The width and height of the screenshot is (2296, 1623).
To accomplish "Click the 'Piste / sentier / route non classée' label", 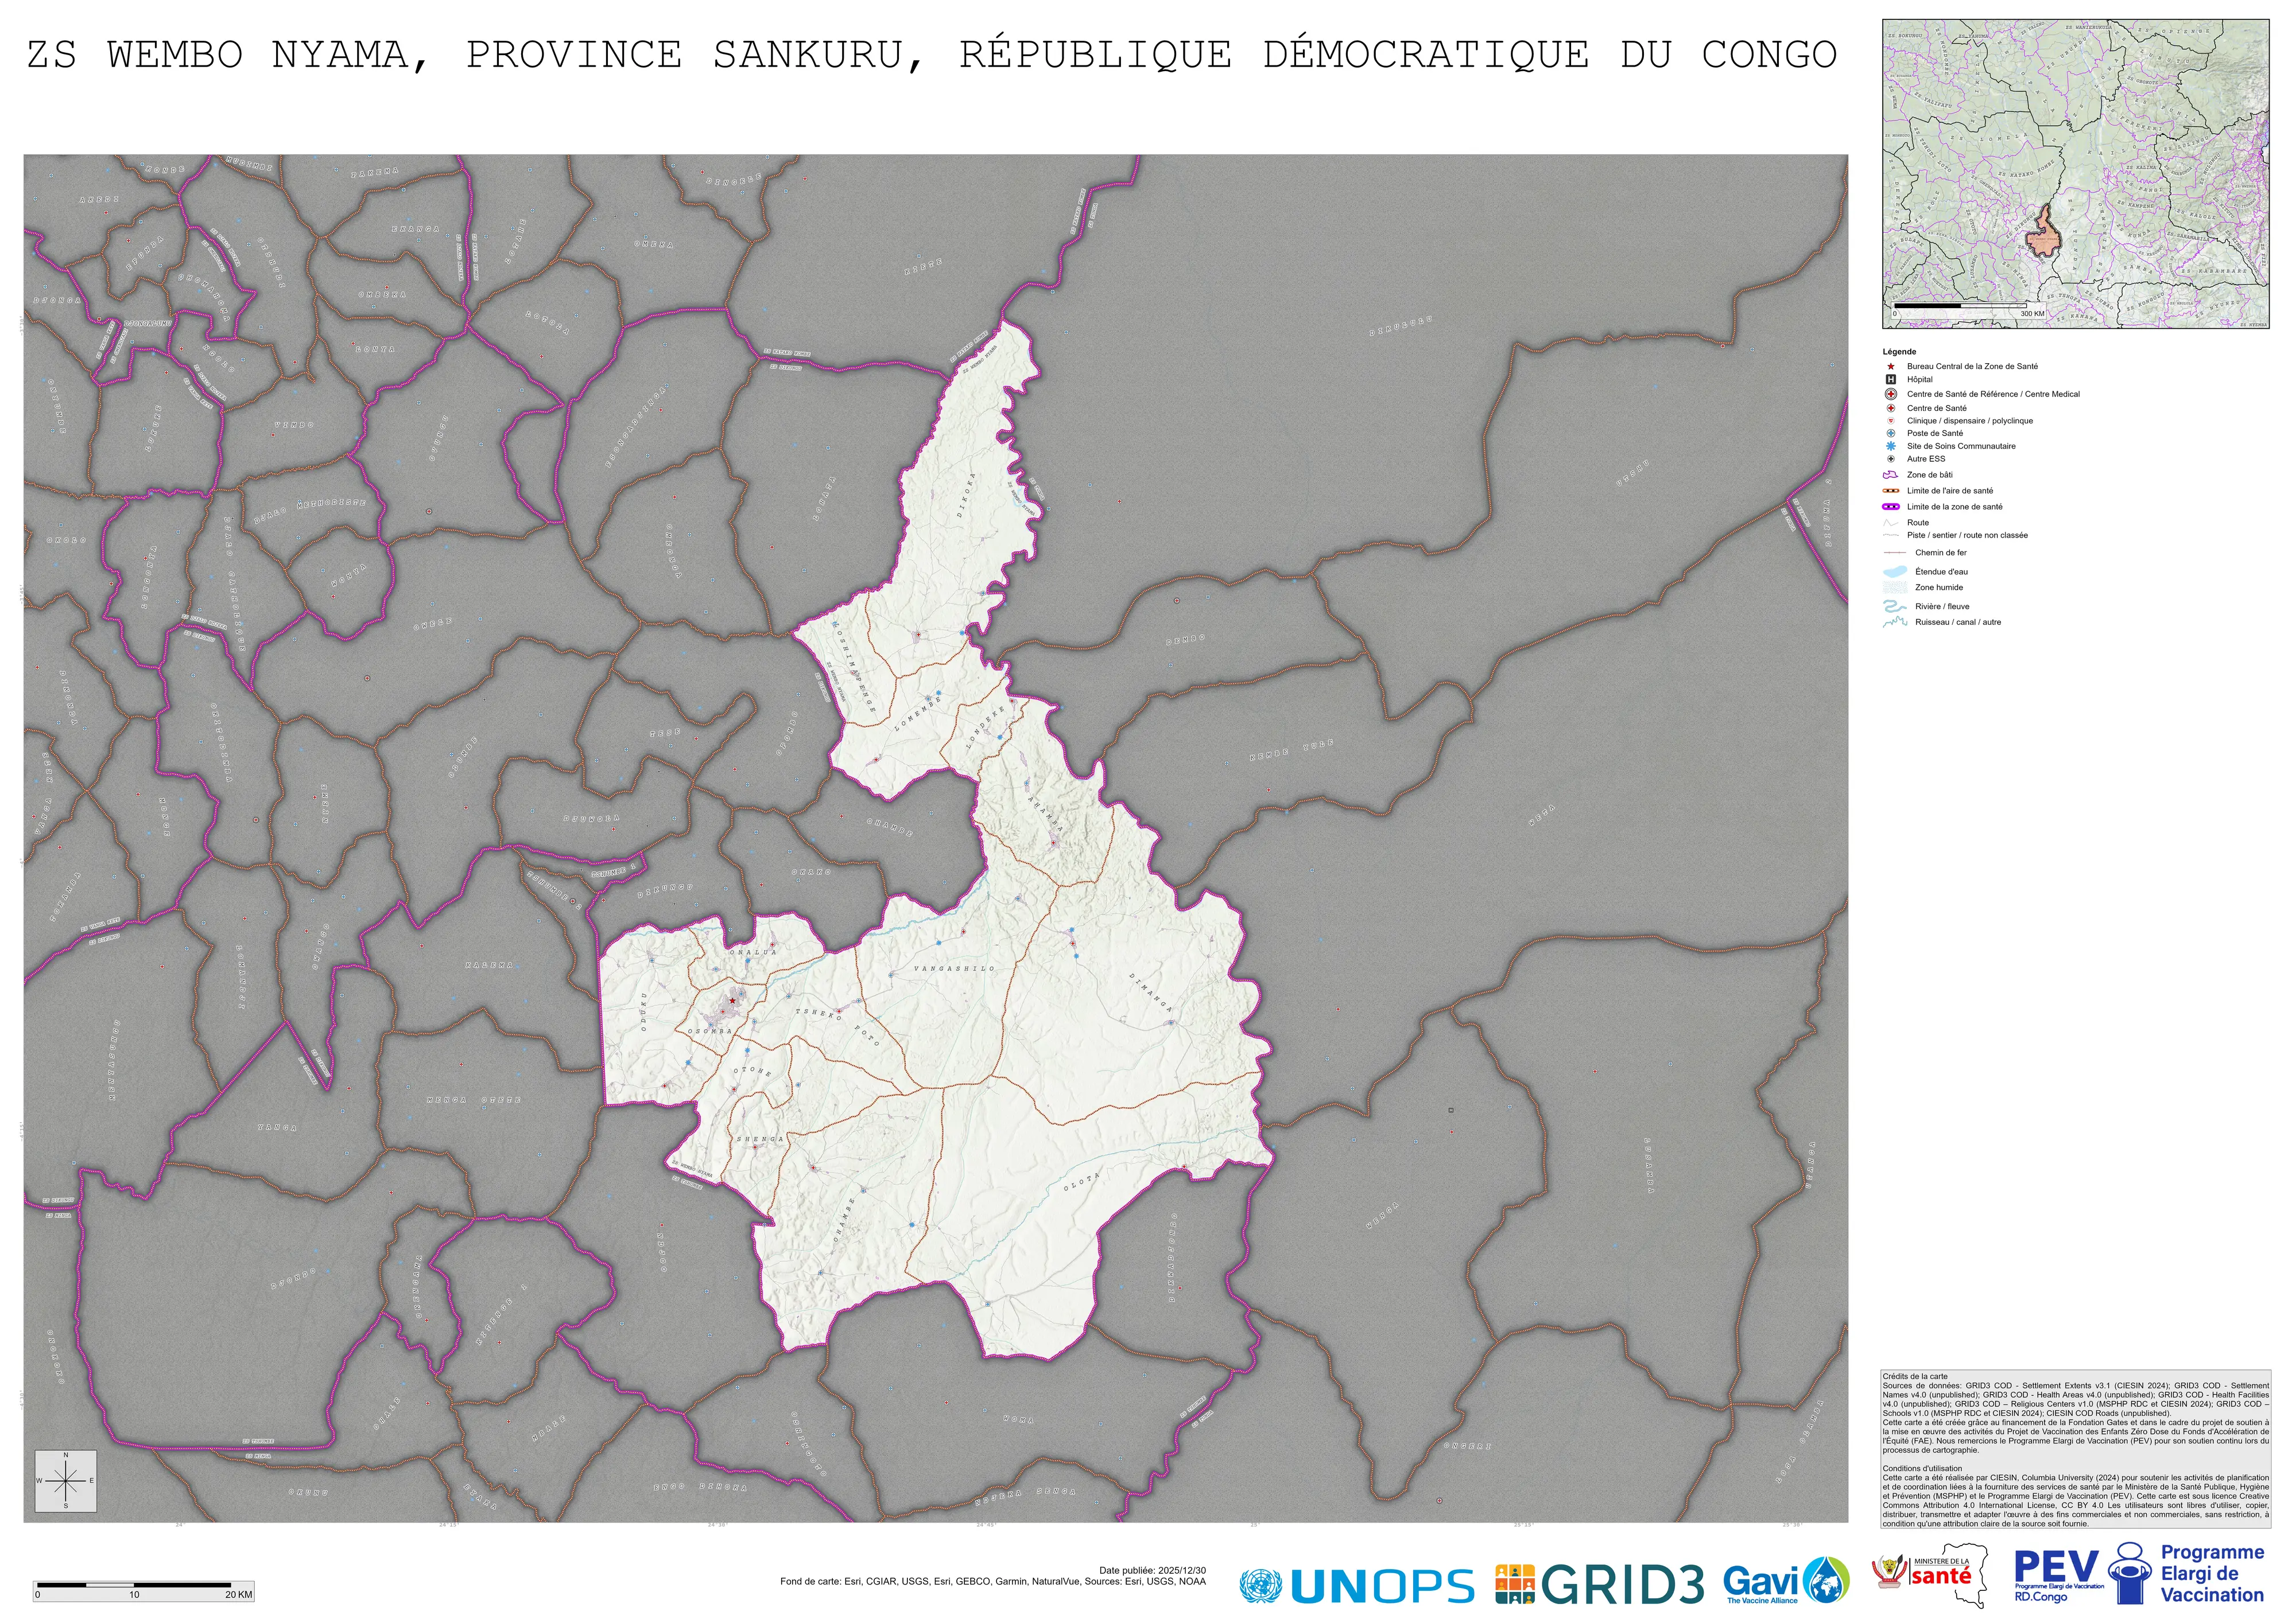I will (1967, 536).
